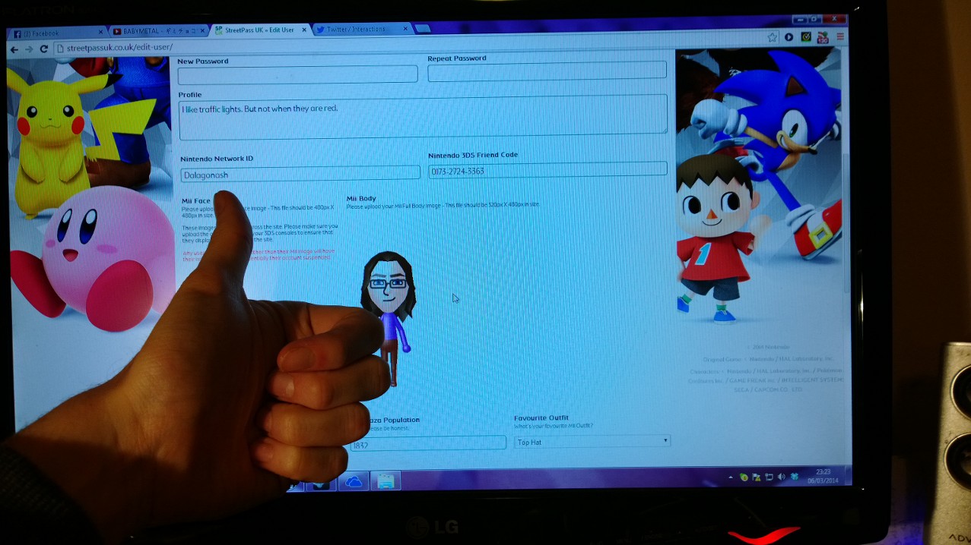This screenshot has height=545, width=971.
Task: Open the Chrome hamburger menu
Action: pyautogui.click(x=840, y=36)
